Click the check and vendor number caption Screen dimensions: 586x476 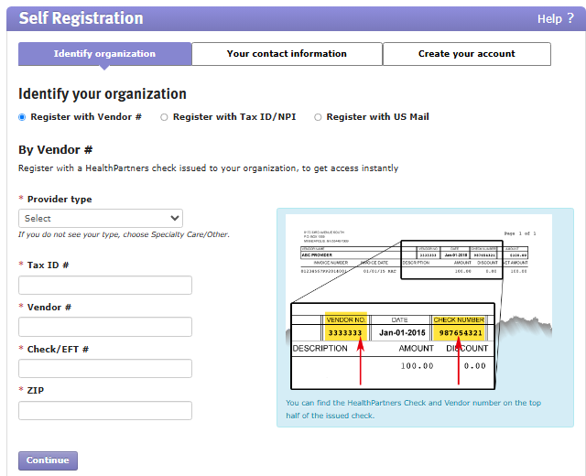pos(413,409)
